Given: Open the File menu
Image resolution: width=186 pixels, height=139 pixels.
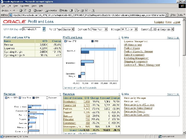Looking at the screenshot, I should pyautogui.click(x=3, y=6).
